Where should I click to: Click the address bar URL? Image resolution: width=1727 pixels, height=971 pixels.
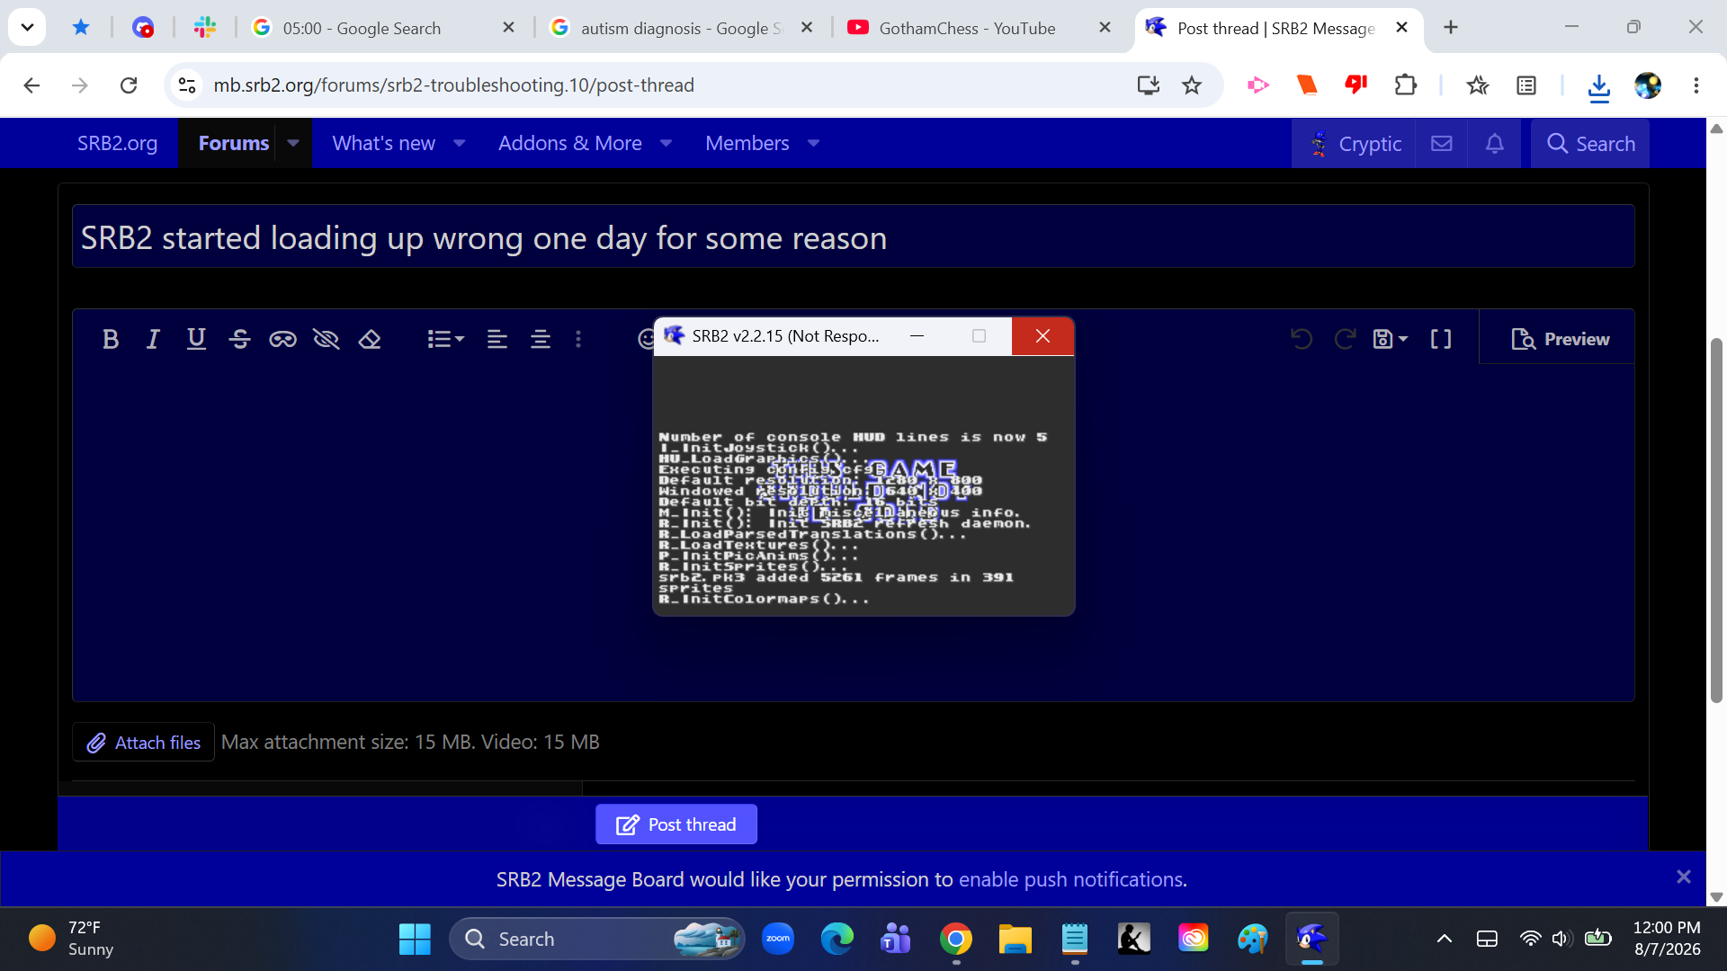tap(453, 85)
